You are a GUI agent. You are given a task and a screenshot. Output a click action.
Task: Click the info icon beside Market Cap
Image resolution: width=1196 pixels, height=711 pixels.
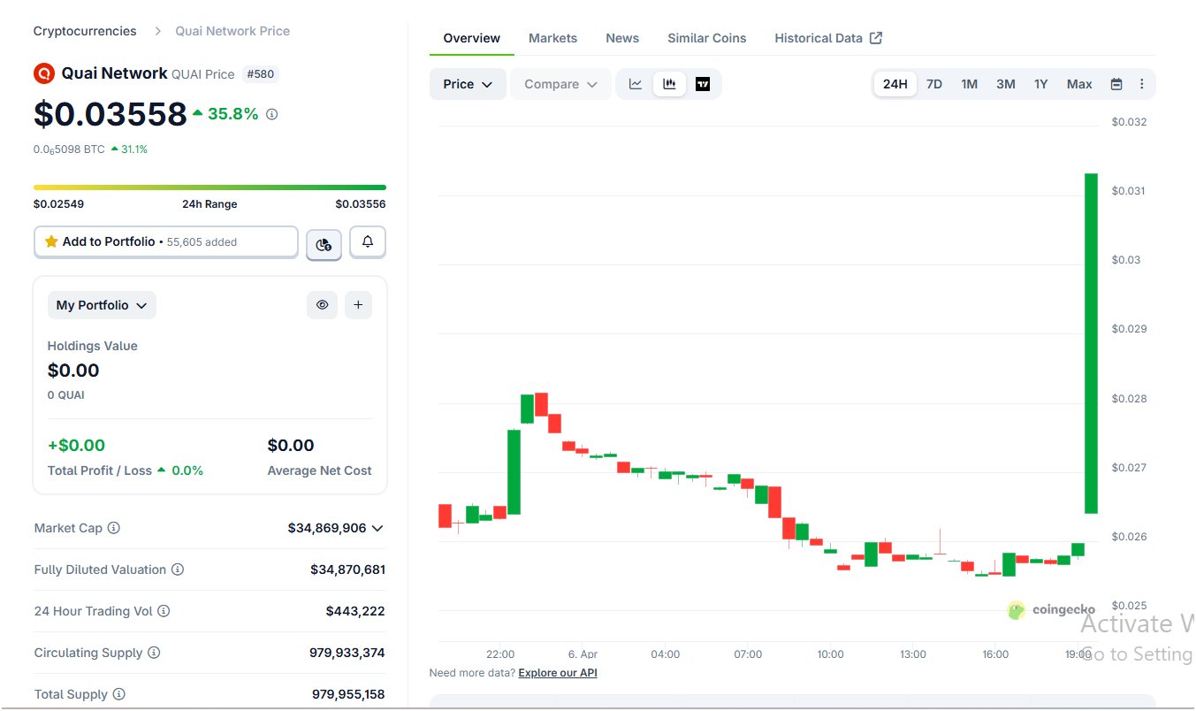tap(114, 528)
